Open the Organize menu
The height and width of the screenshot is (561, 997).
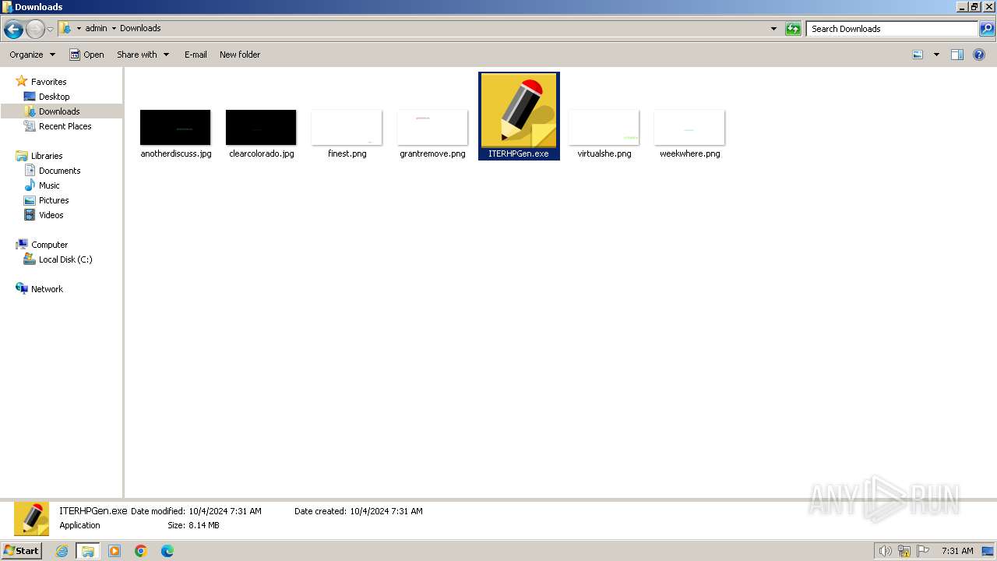pyautogui.click(x=32, y=55)
